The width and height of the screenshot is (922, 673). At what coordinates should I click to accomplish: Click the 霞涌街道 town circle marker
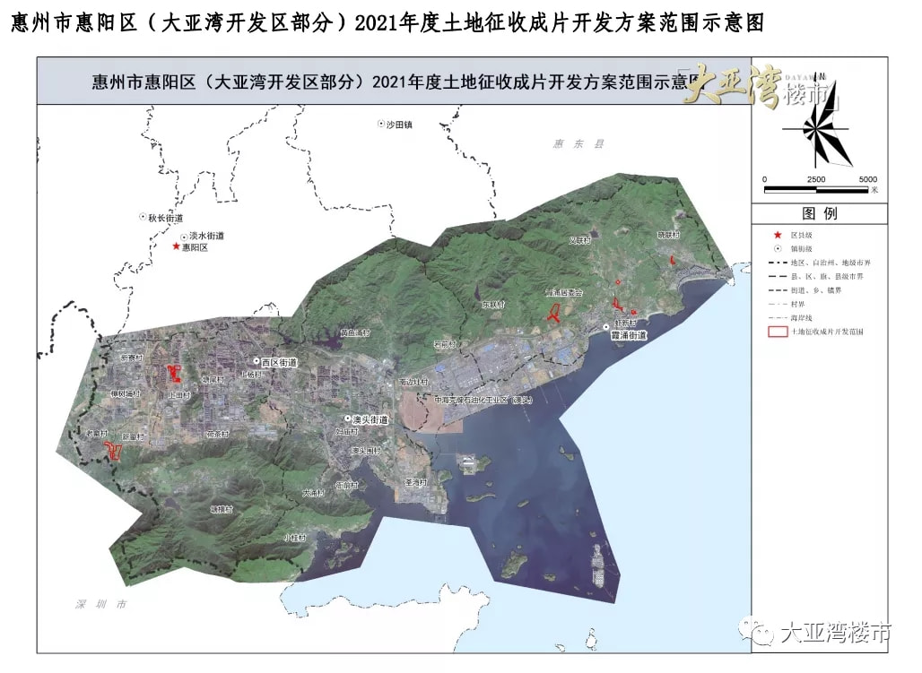pyautogui.click(x=606, y=327)
